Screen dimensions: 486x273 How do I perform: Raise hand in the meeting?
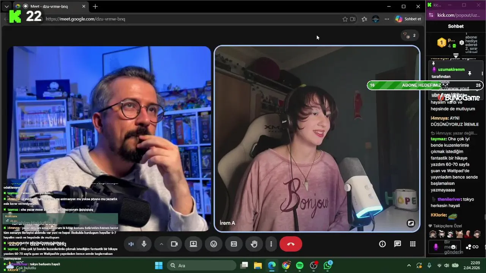click(x=254, y=244)
